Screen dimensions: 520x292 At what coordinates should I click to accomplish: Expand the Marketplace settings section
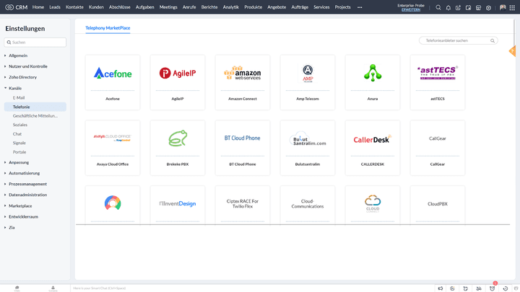(x=20, y=205)
